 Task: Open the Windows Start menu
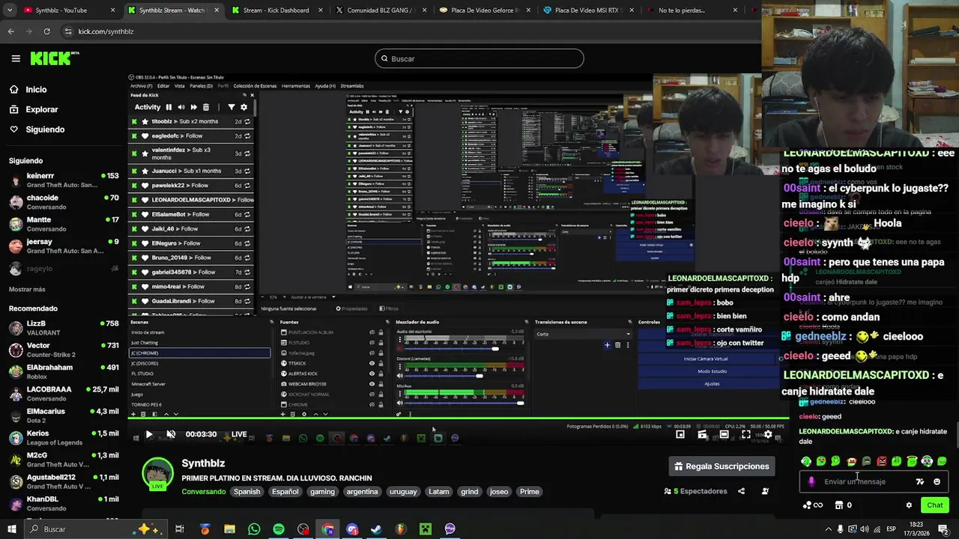click(11, 529)
